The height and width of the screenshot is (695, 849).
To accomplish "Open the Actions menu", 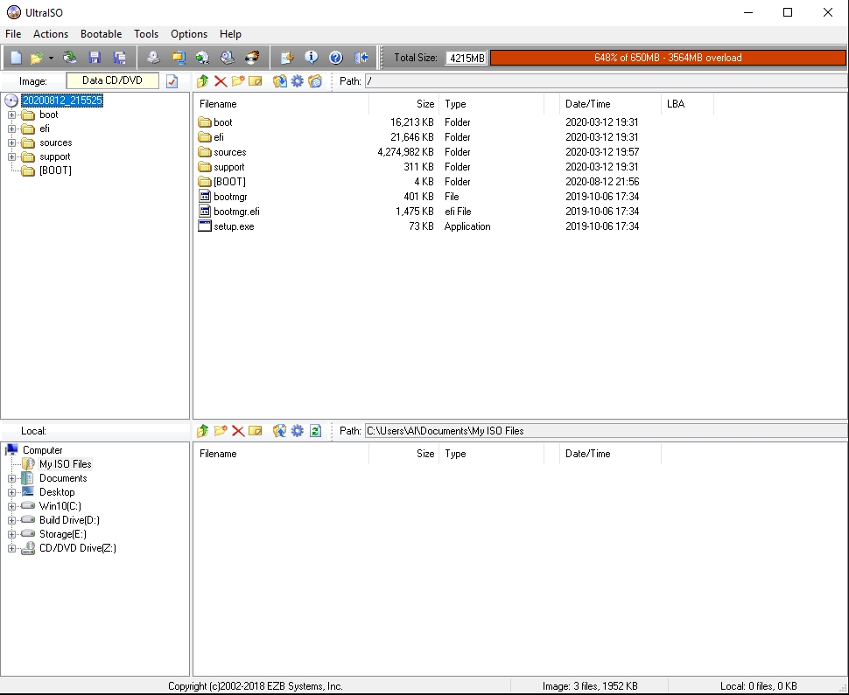I will point(51,34).
